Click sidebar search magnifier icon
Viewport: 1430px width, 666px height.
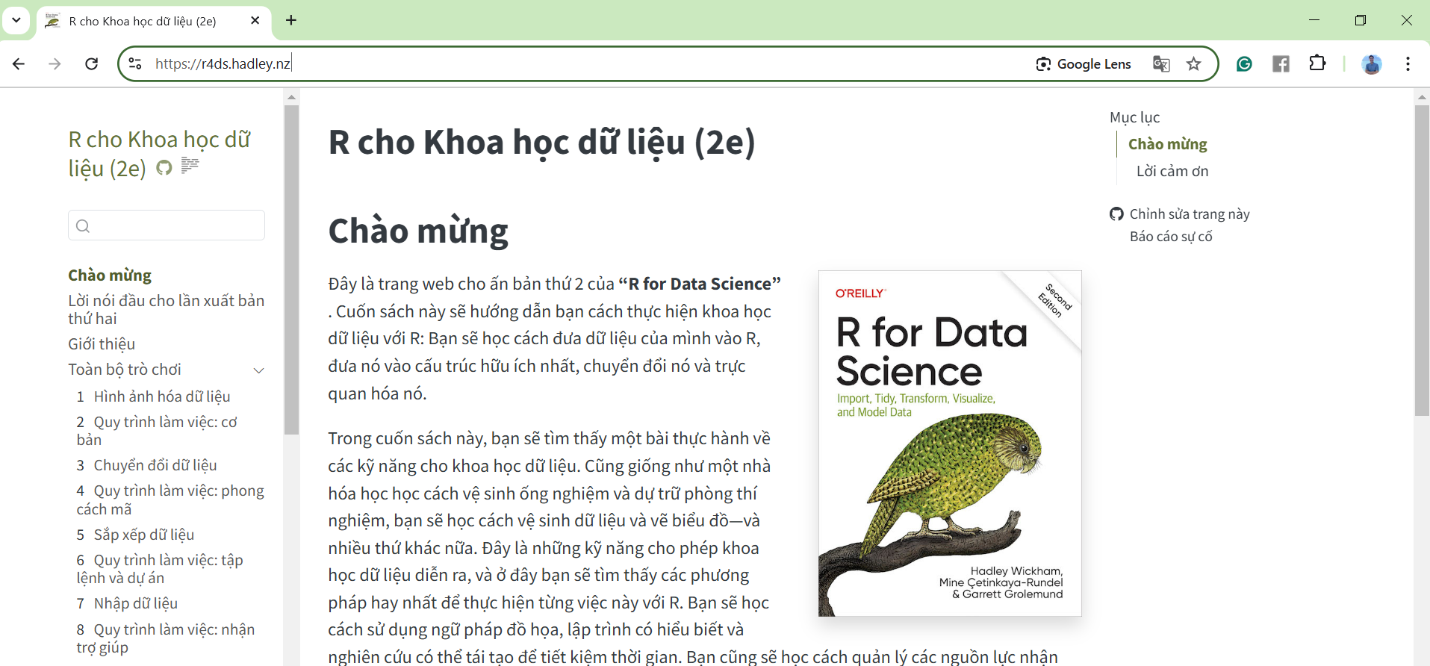(83, 226)
